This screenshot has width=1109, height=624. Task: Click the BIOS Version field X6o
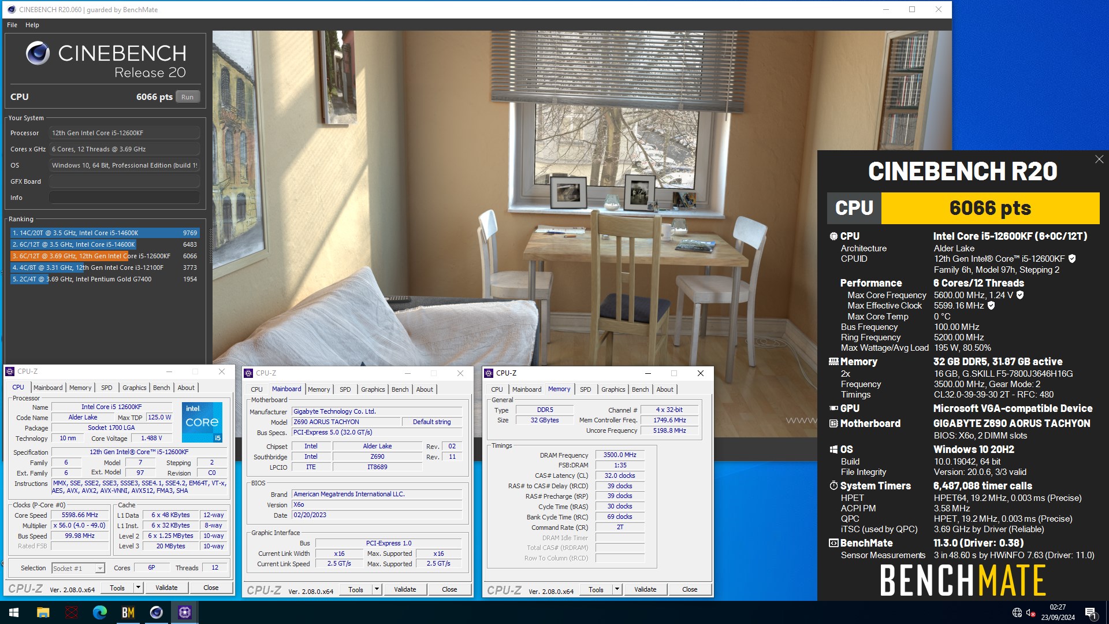[377, 505]
